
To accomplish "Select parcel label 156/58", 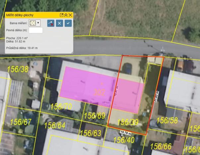I will tap(167, 120).
